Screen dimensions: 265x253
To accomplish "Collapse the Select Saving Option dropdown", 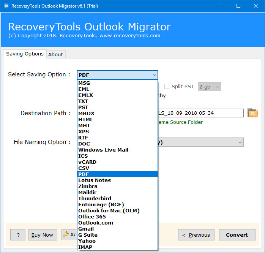I will pyautogui.click(x=154, y=75).
